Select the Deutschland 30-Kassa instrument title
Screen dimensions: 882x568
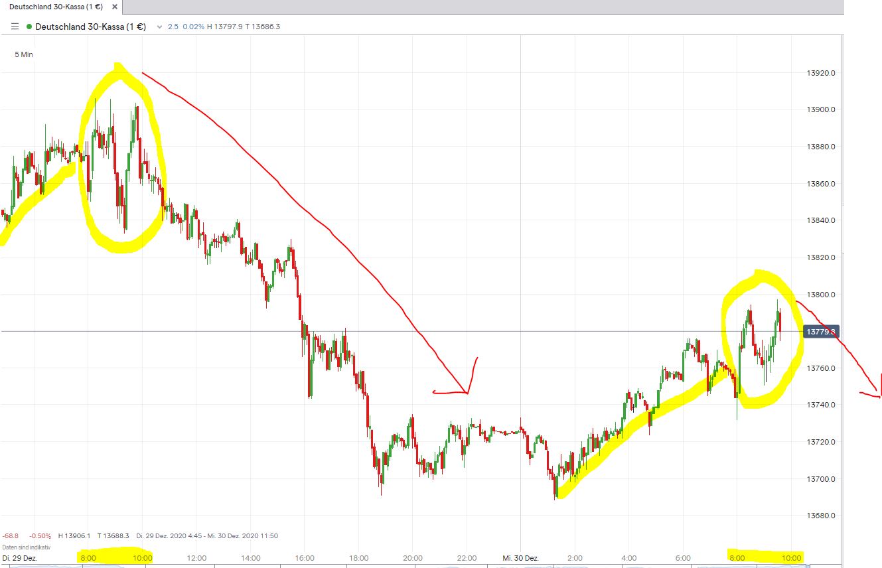click(90, 27)
